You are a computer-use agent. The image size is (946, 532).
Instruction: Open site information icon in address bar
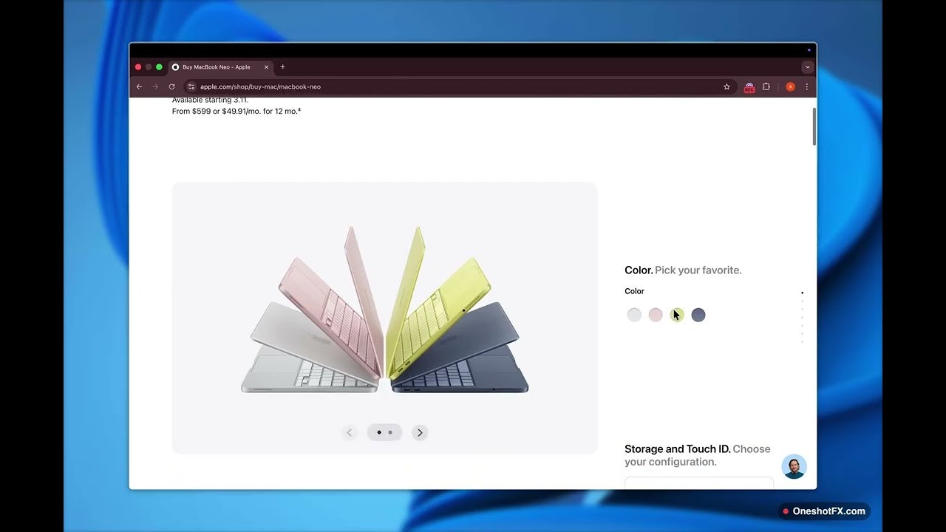coord(191,86)
